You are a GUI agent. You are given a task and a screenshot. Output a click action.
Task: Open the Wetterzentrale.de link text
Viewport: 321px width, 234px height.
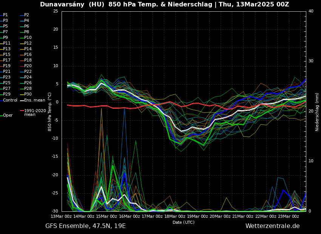[x=272, y=226]
